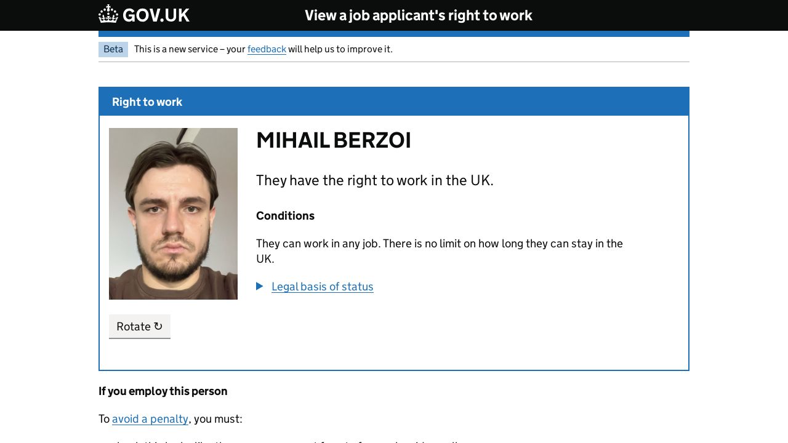Click the GOV.UK crown logo icon
This screenshot has width=788, height=443.
(x=108, y=14)
